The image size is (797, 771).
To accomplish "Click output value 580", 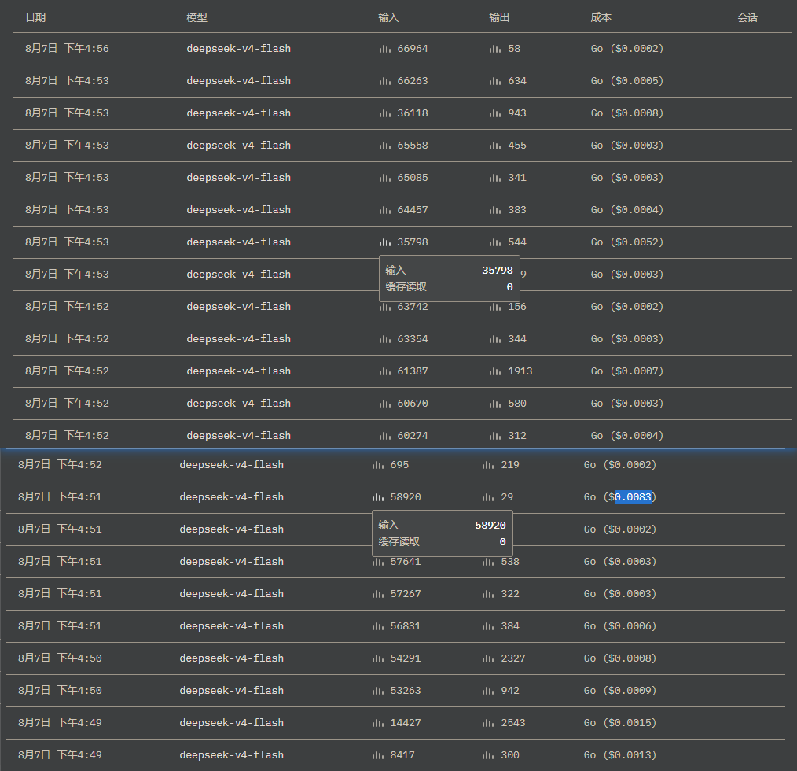I will pos(517,404).
